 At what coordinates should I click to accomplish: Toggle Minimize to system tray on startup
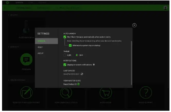tap(70, 45)
